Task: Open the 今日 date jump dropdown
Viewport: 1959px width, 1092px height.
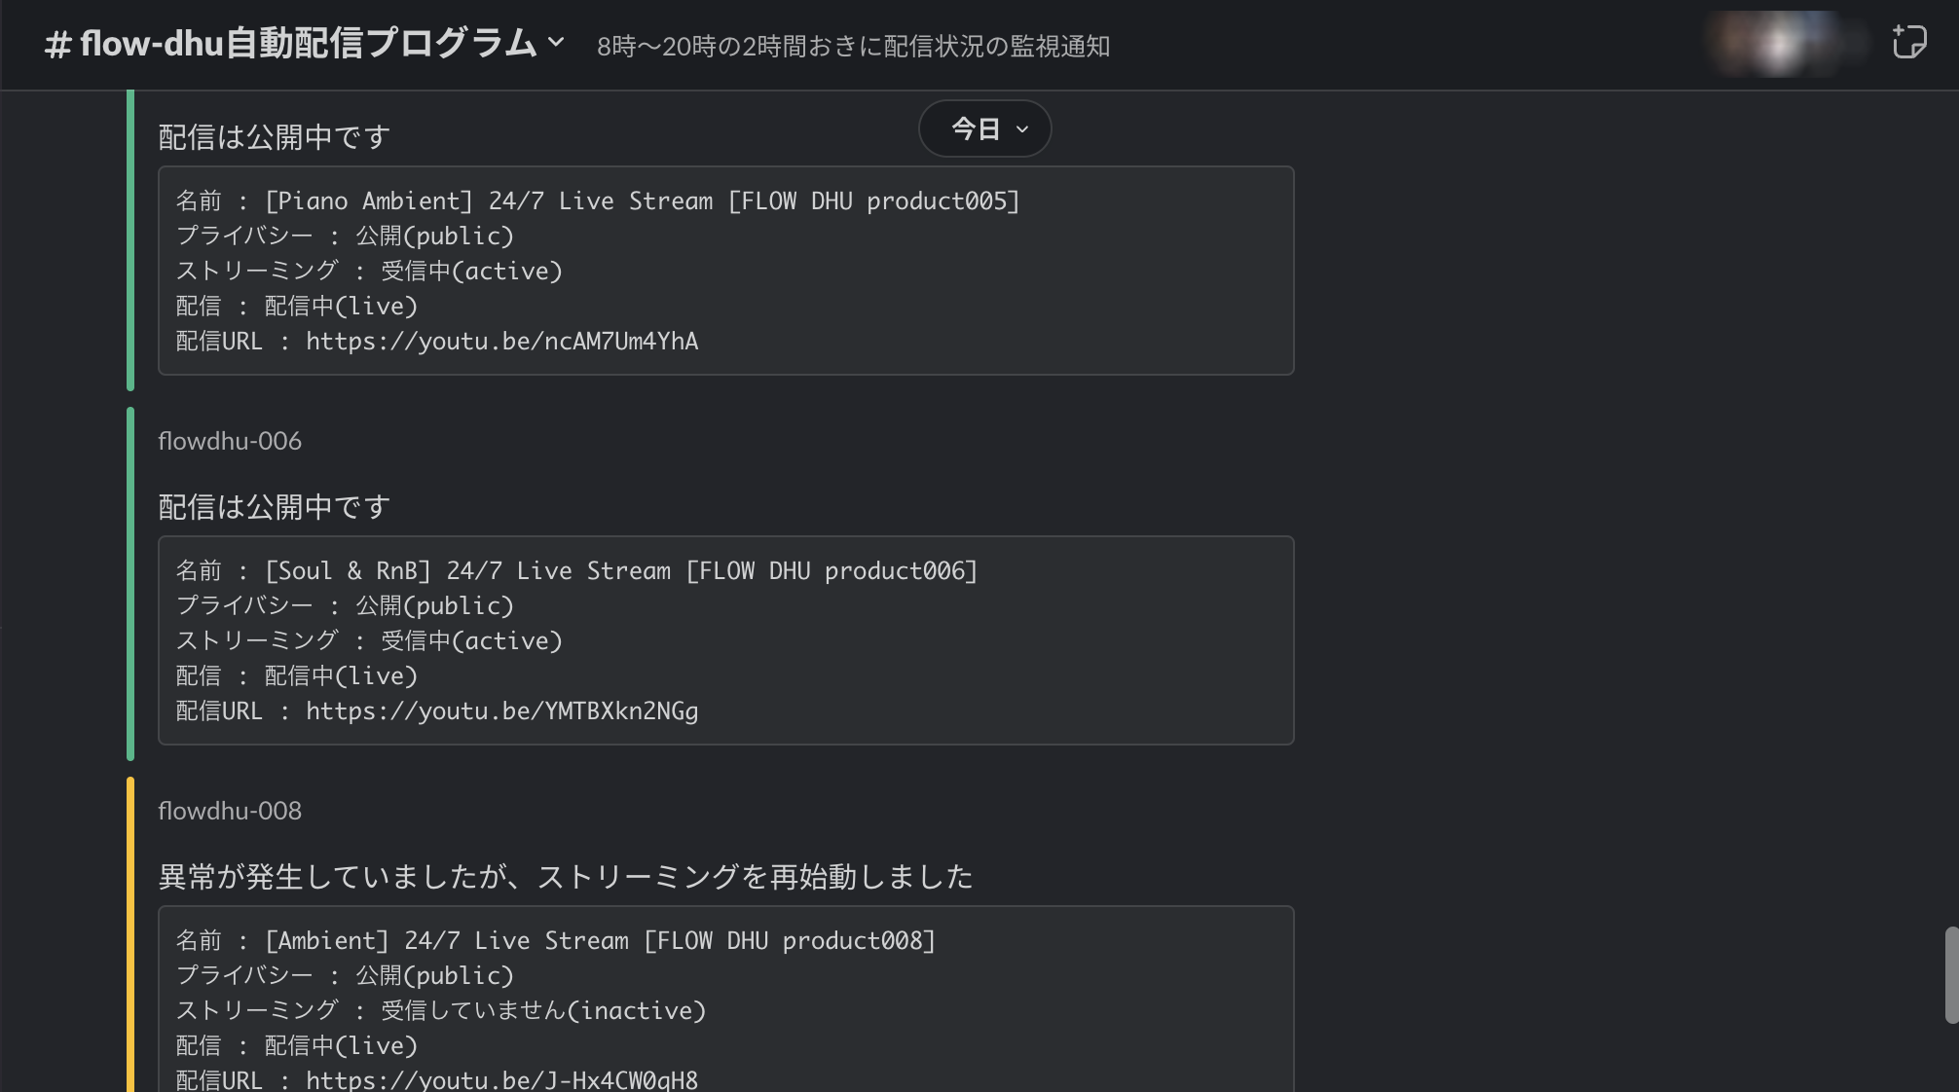Action: 984,128
